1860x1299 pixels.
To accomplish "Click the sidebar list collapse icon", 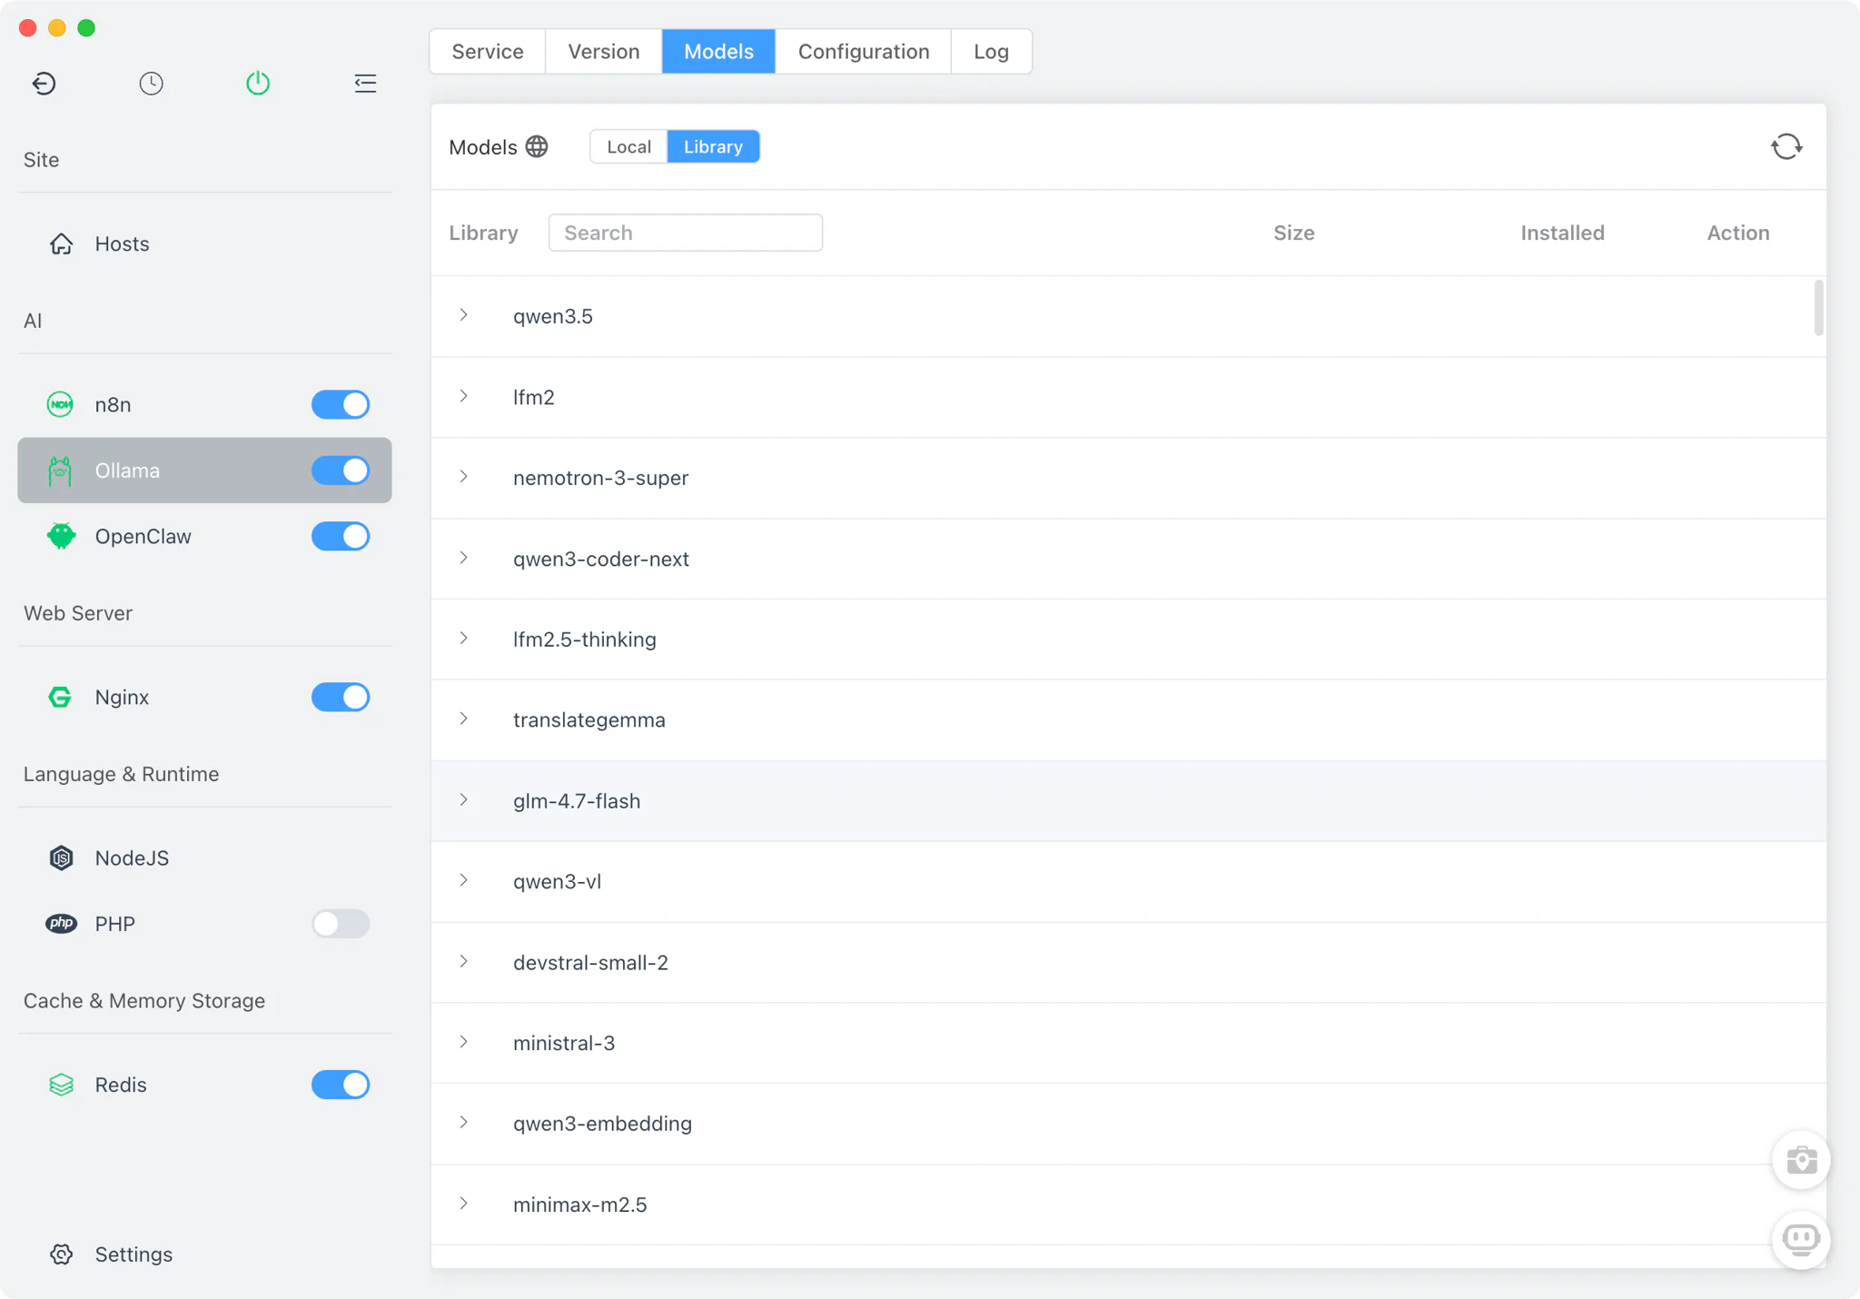I will [365, 84].
